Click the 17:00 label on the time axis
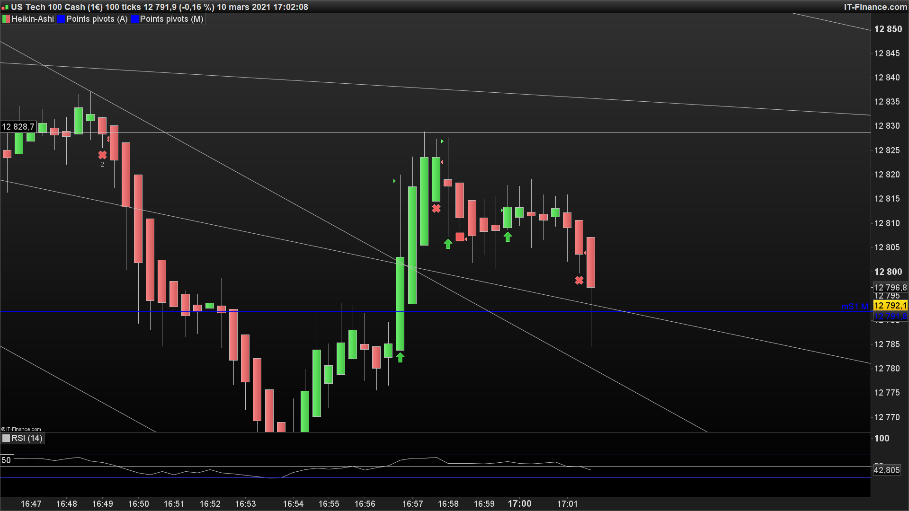Image resolution: width=909 pixels, height=511 pixels. pos(519,503)
